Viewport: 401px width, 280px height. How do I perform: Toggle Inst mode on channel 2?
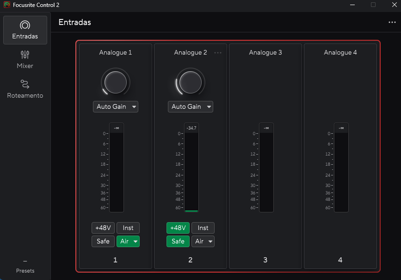click(x=203, y=228)
